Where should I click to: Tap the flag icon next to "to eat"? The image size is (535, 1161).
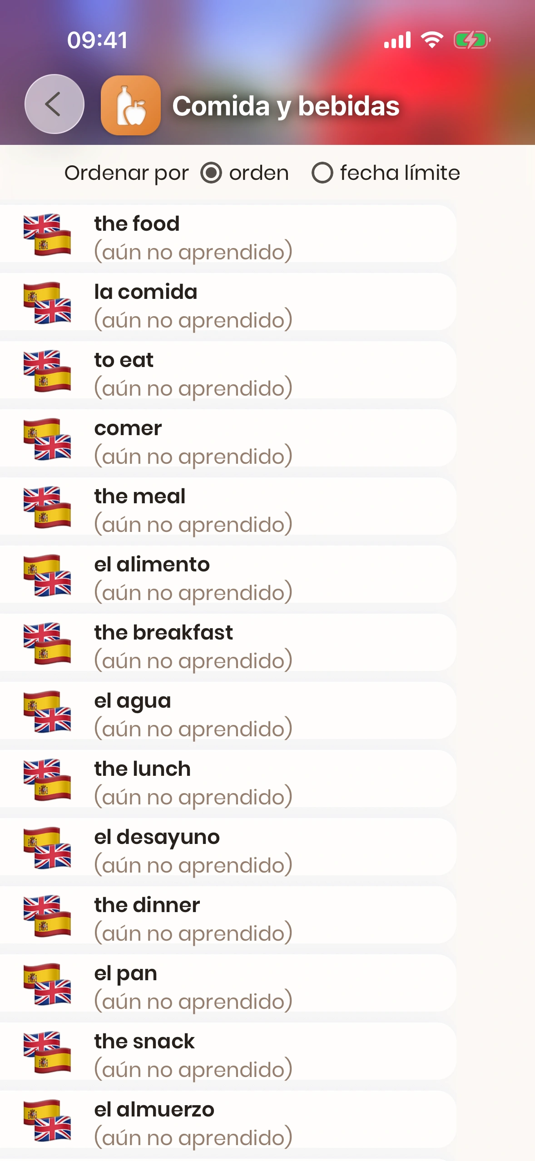47,371
